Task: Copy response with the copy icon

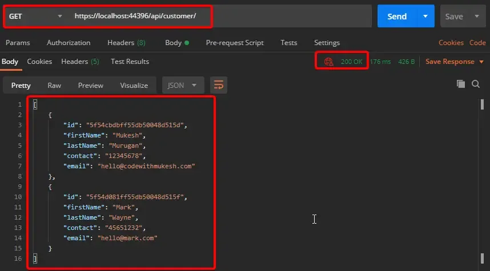Action: [x=461, y=84]
